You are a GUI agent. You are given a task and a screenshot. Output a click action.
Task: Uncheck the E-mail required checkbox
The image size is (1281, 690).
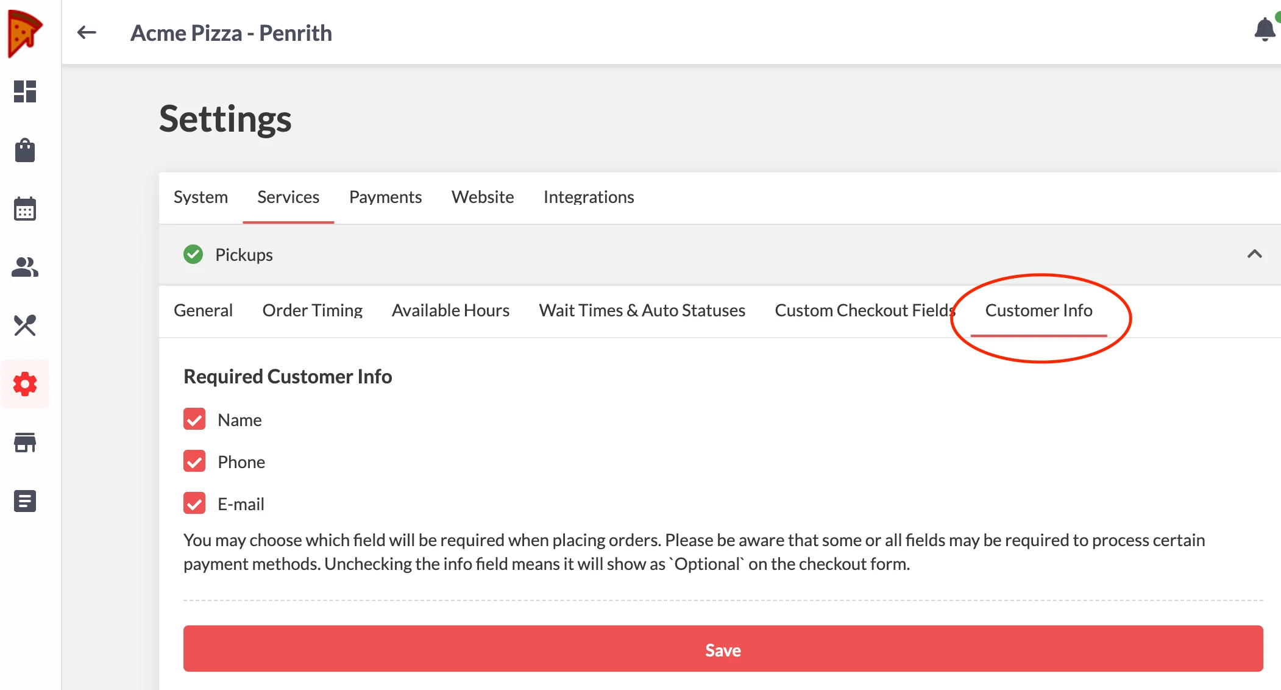194,503
